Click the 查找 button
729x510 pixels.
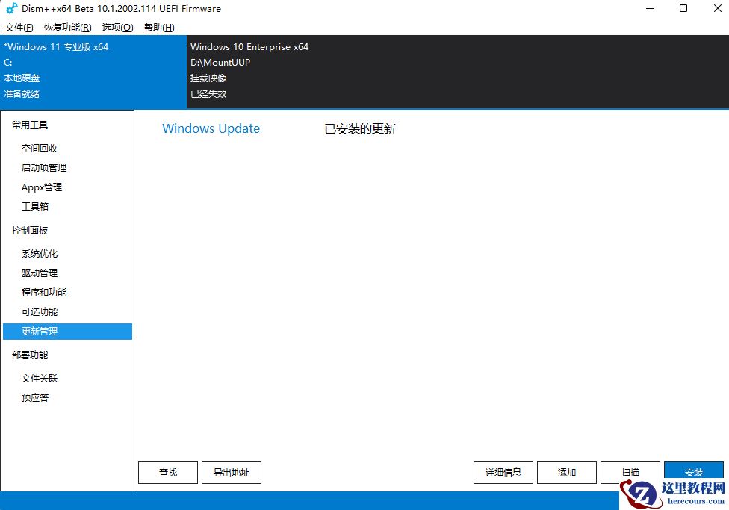[167, 472]
